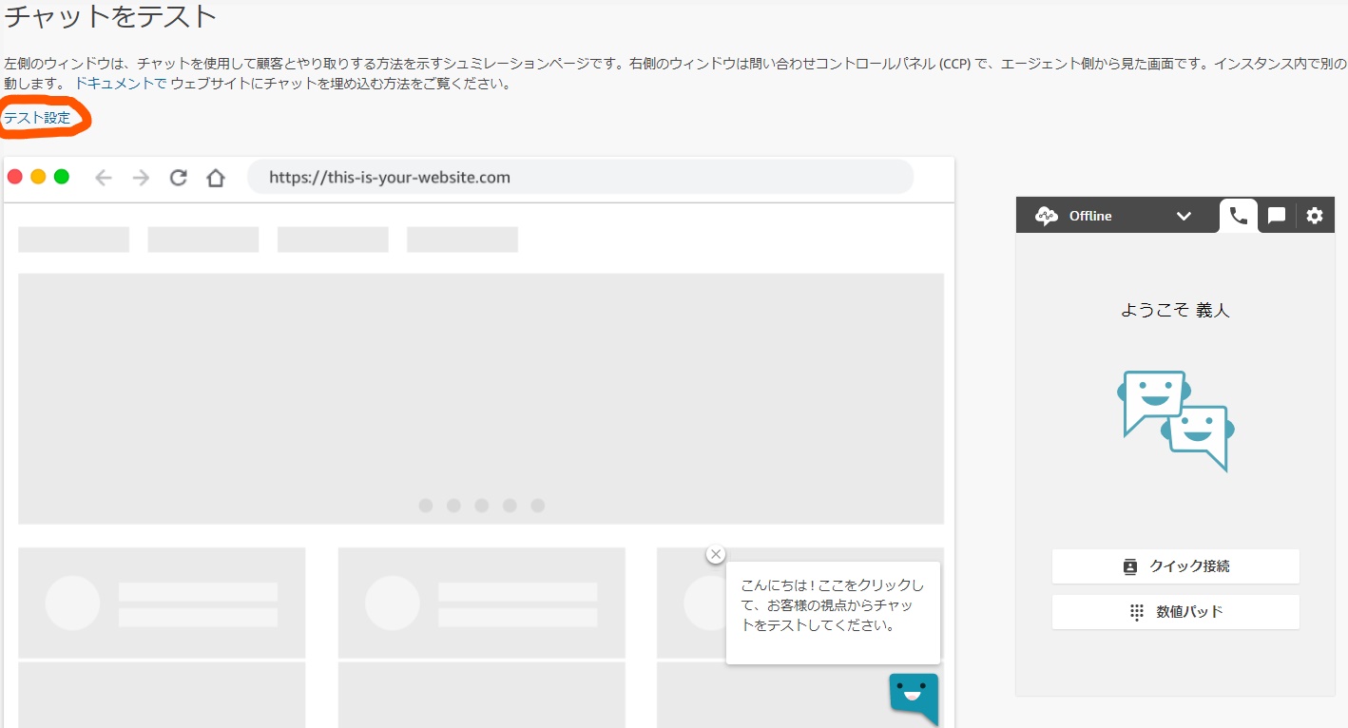
Task: Click the contact card icon on クイック接続
Action: click(1130, 565)
